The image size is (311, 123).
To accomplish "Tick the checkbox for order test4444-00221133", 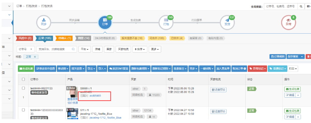I will tap(24, 88).
